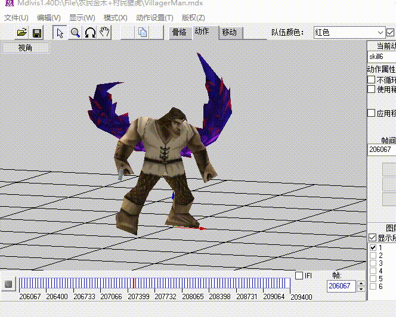Toggle the 显示 layers checkbox
The image size is (396, 317).
372,237
